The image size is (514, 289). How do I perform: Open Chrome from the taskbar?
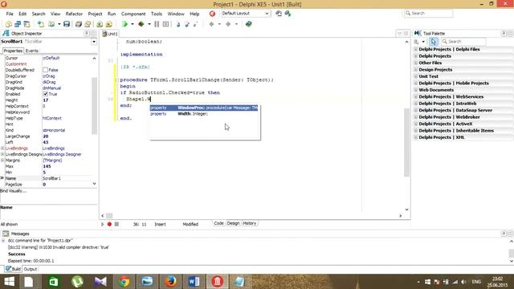coord(124,281)
